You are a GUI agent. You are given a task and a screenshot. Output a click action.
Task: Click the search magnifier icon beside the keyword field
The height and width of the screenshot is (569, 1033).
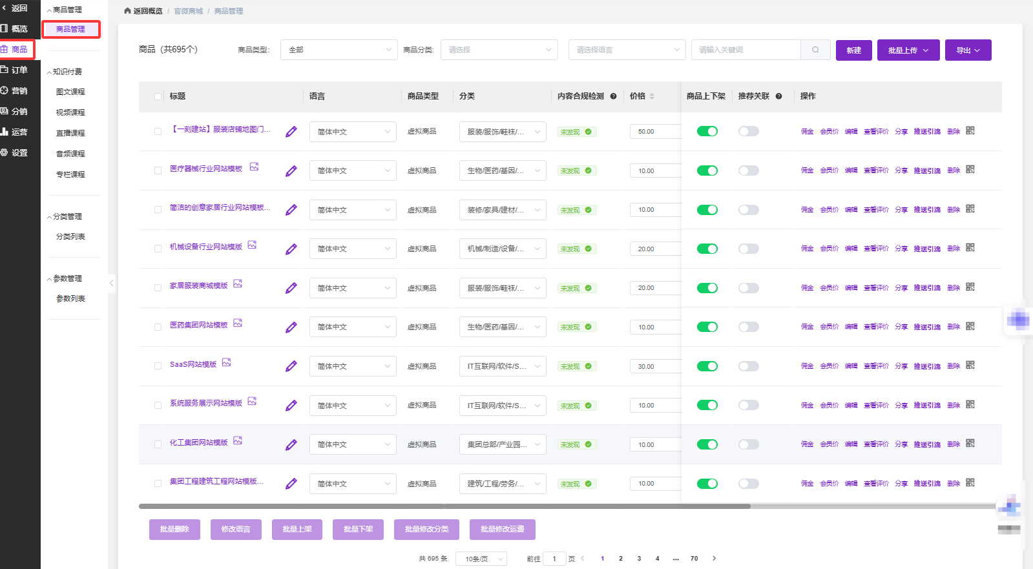pos(815,50)
